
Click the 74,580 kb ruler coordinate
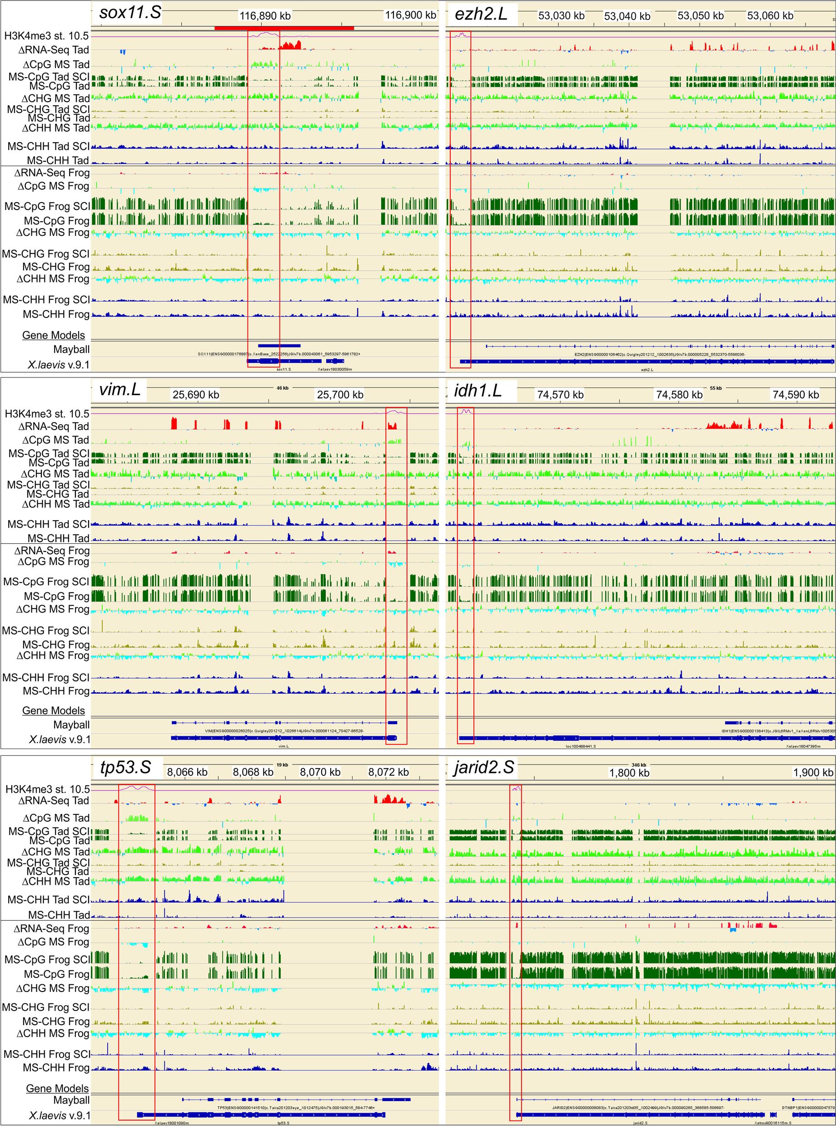pyautogui.click(x=679, y=395)
